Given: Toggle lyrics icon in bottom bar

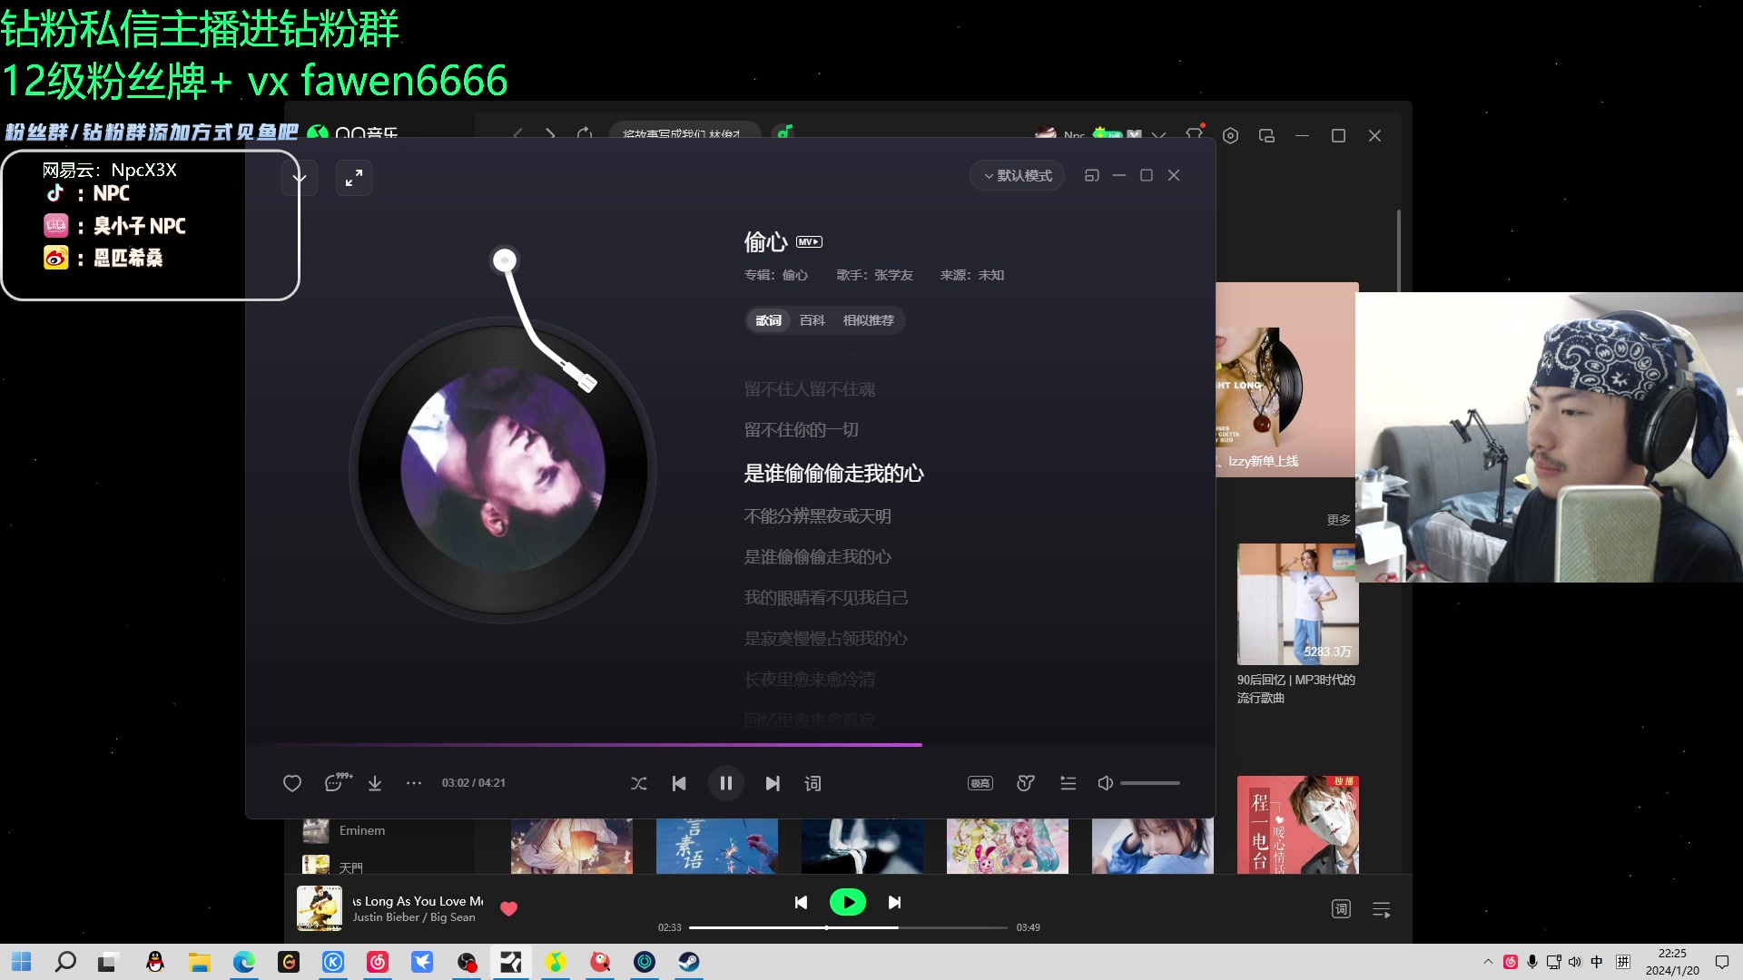Looking at the screenshot, I should (x=1341, y=908).
